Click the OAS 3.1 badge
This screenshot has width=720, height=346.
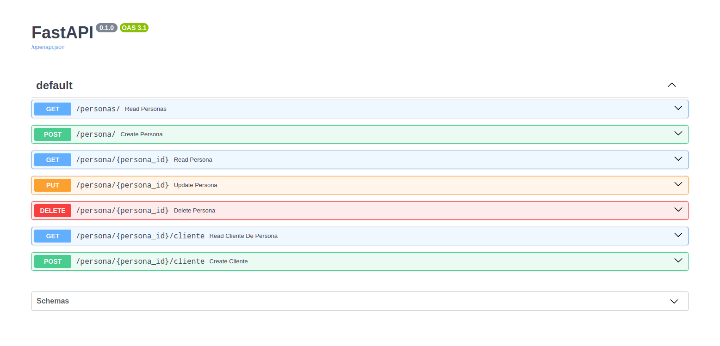(134, 28)
